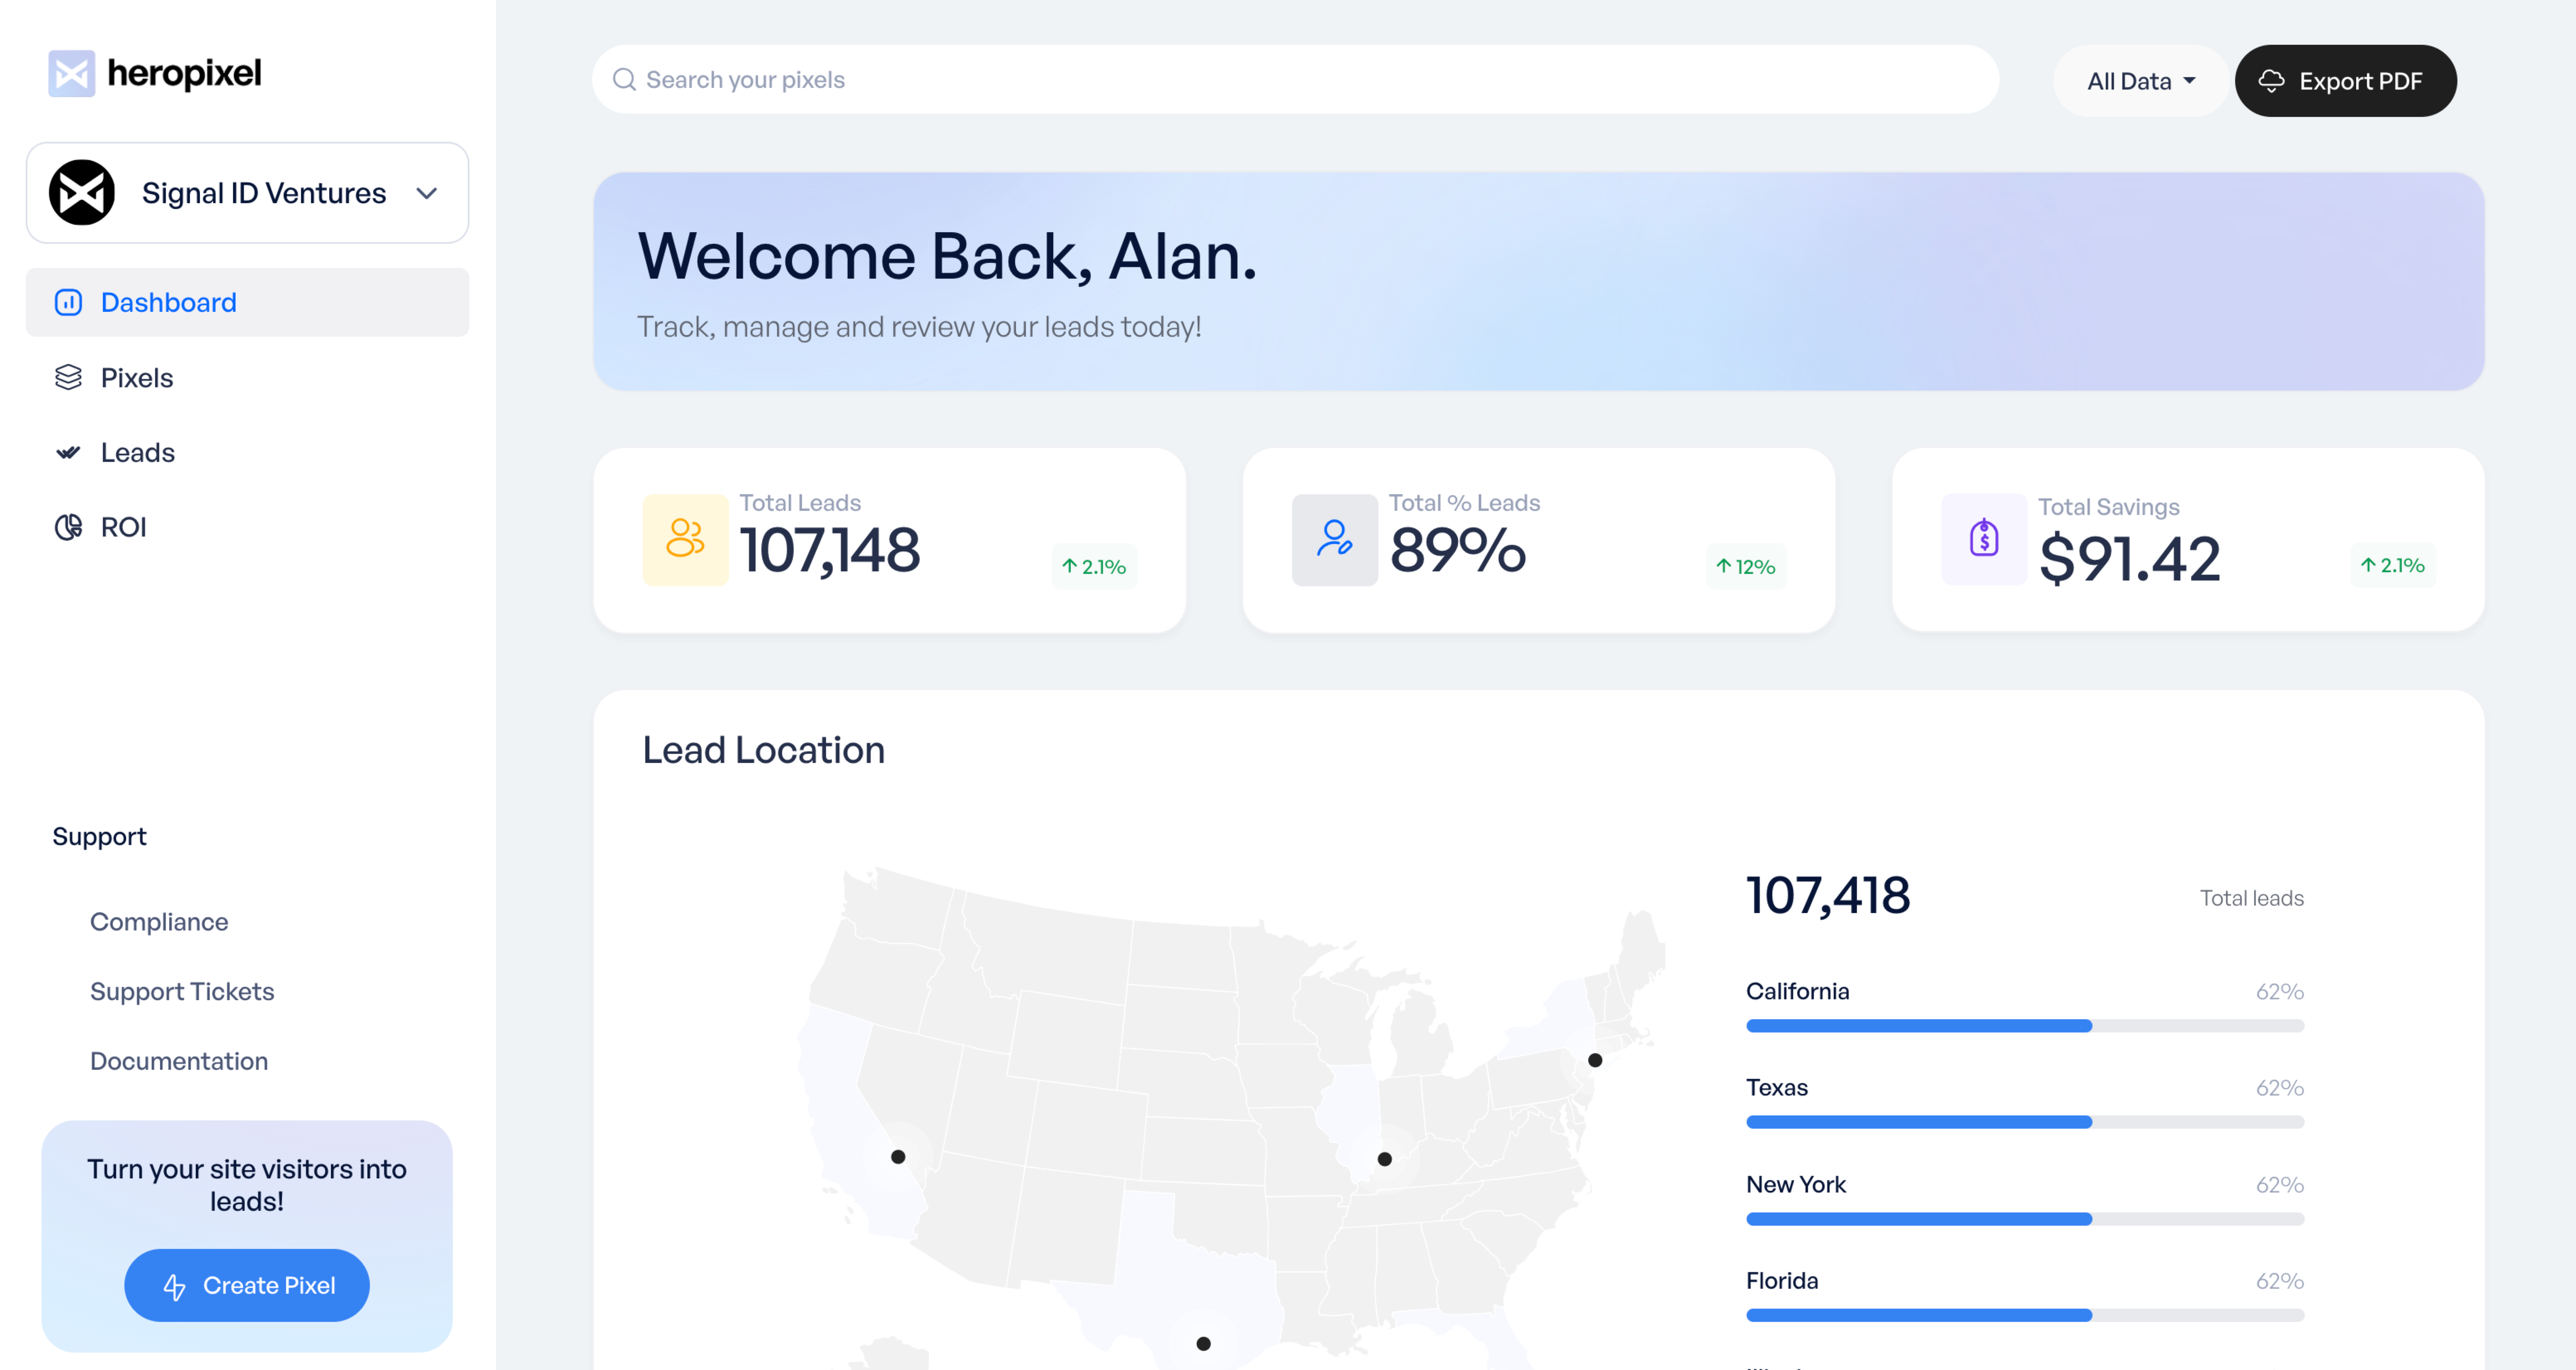Viewport: 2576px width, 1370px height.
Task: Click the 2.1% increase badge on Total Savings
Action: [2393, 565]
